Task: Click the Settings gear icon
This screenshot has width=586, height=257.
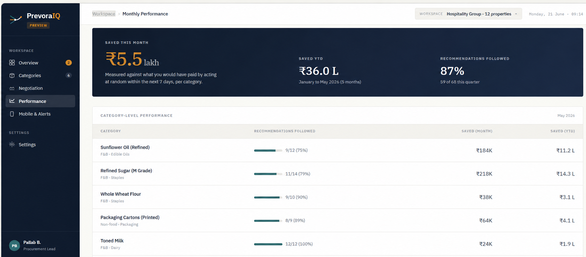Action: [12, 144]
